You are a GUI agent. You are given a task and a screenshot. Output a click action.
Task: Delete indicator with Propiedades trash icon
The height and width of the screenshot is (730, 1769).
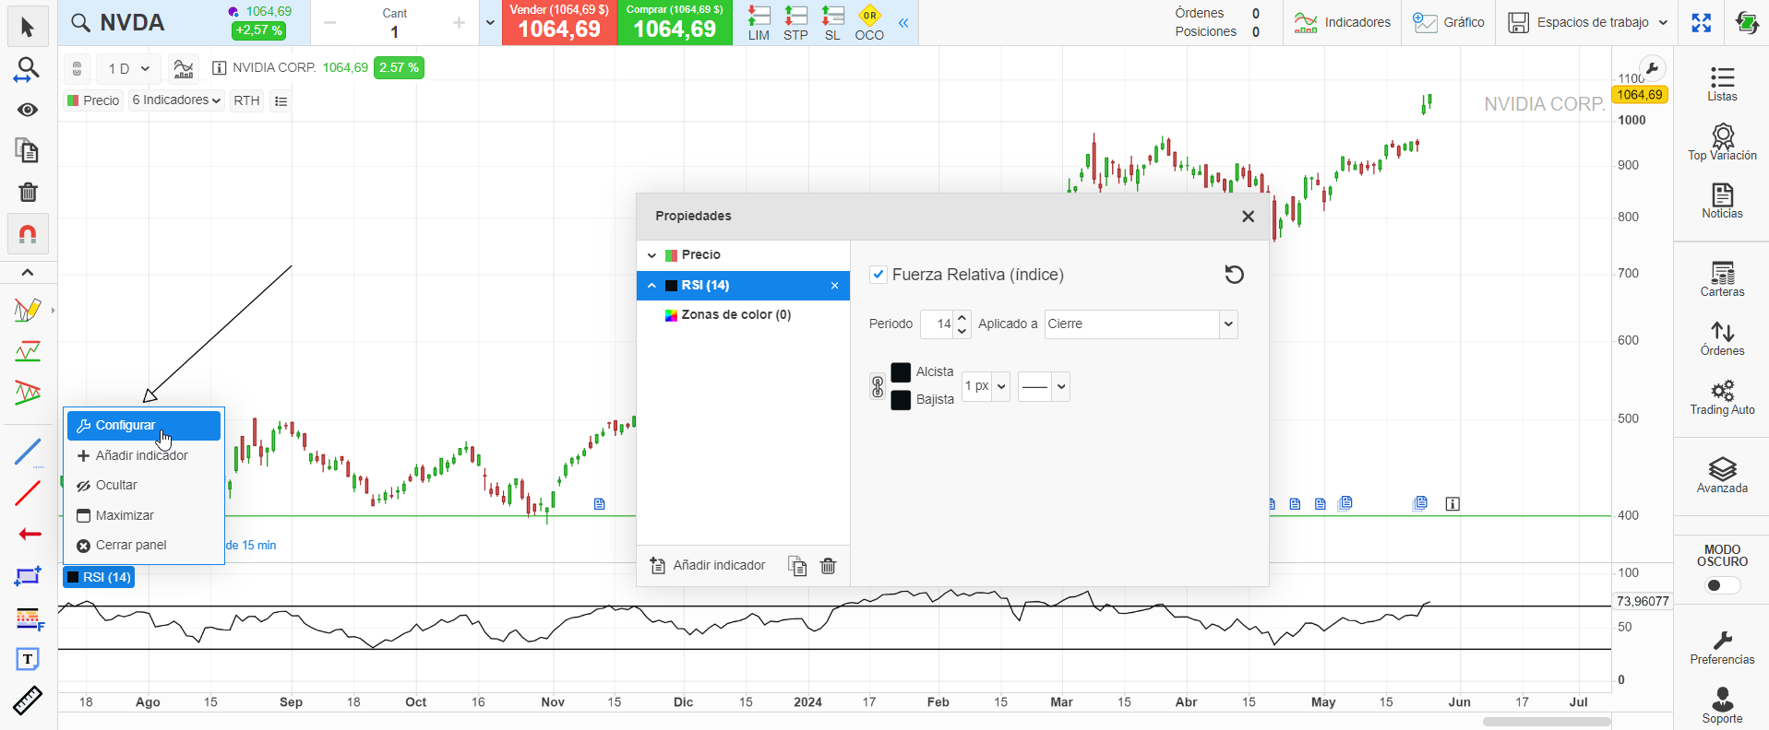(x=828, y=566)
